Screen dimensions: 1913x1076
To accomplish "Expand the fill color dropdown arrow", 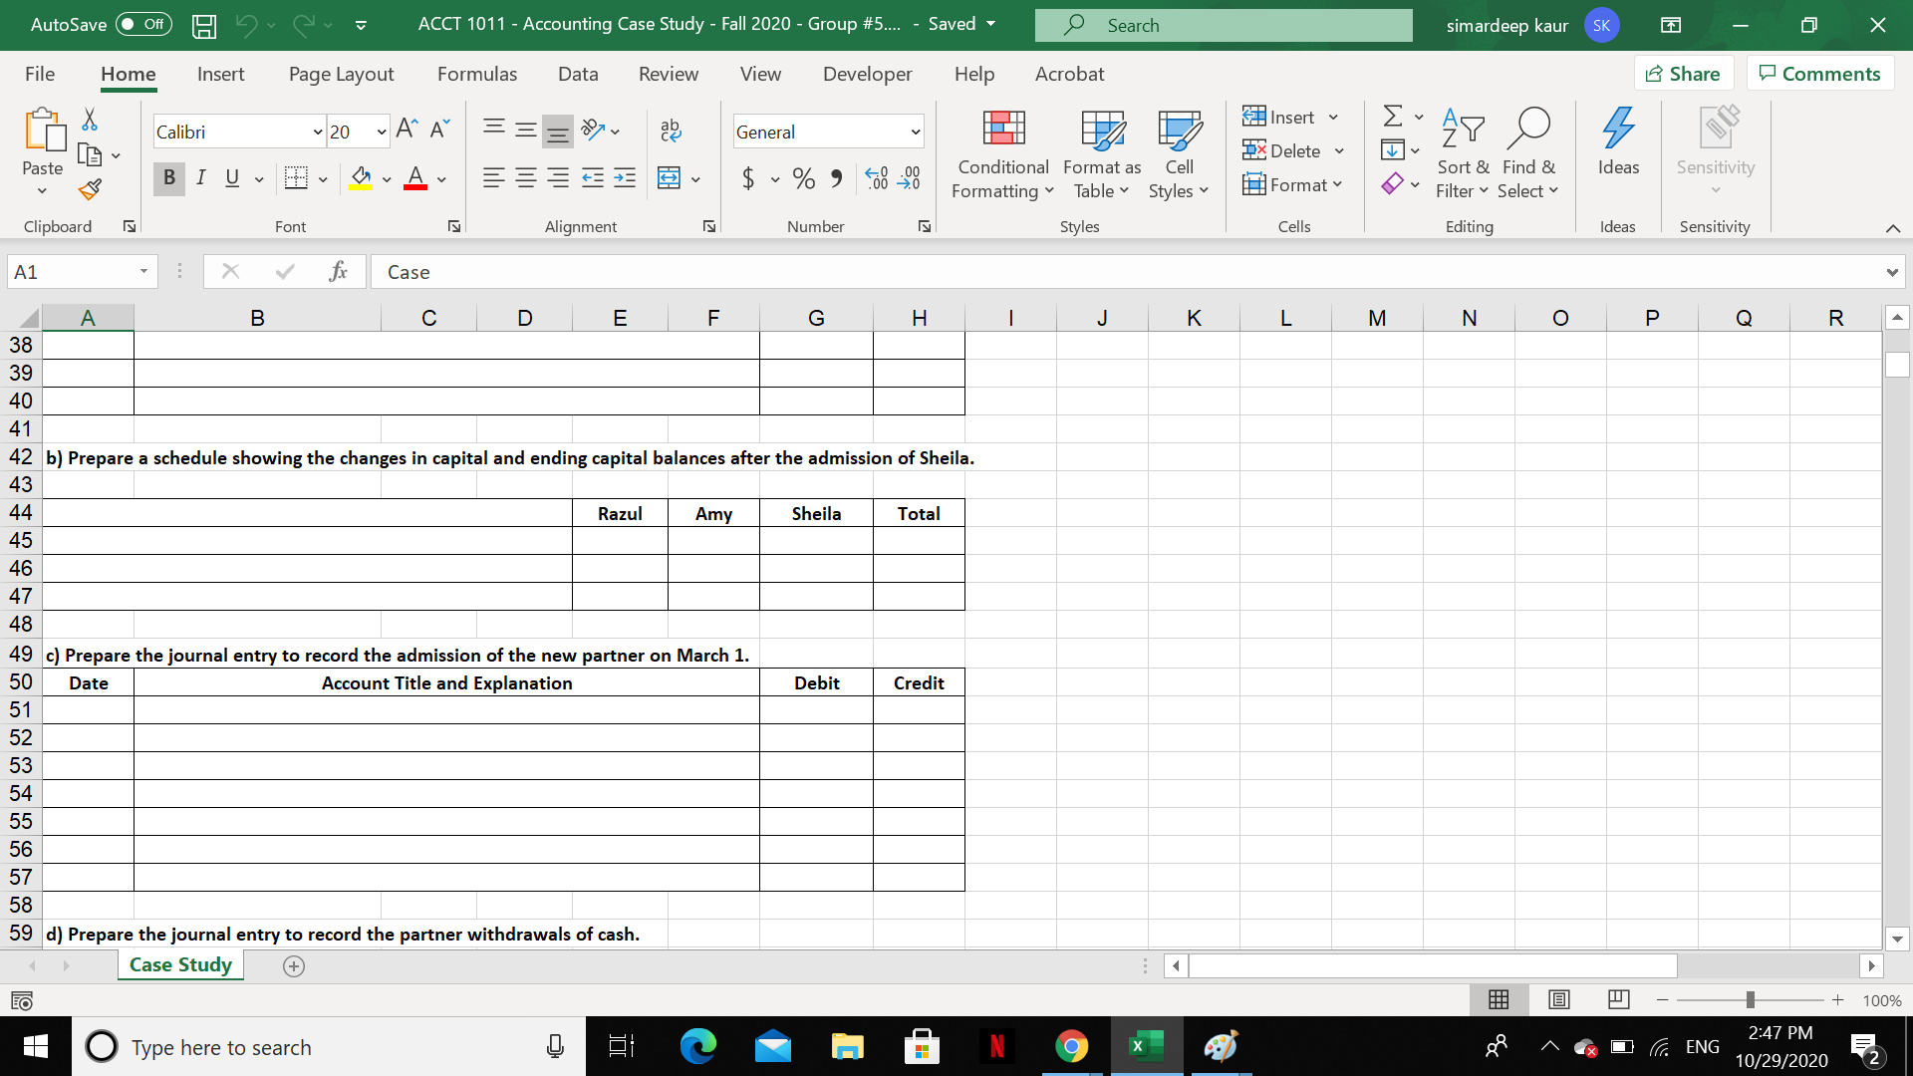I will 387,178.
